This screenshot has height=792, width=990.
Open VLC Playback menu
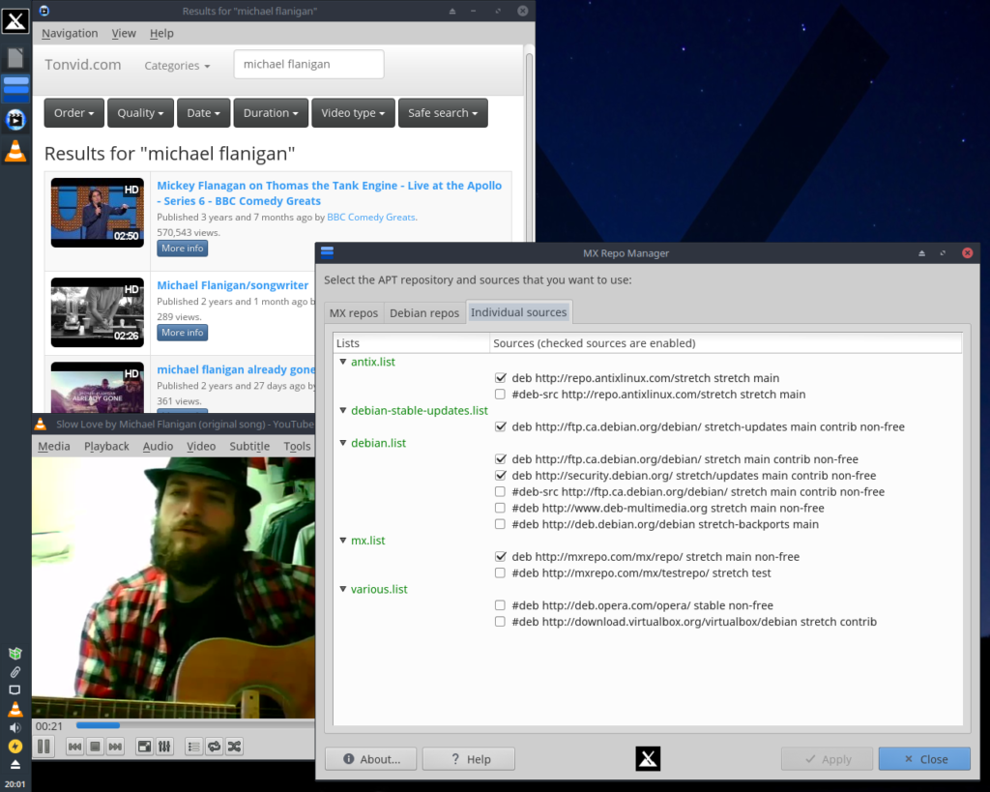tap(106, 446)
